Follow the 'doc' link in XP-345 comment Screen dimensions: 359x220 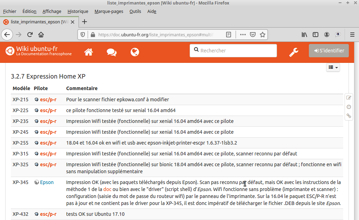coord(107,189)
